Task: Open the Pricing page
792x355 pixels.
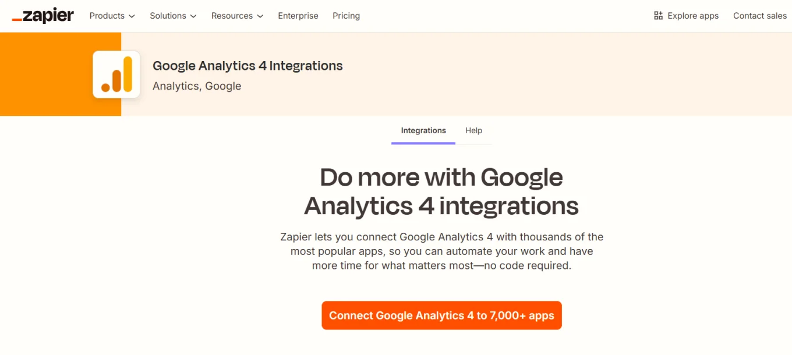Action: (x=346, y=16)
